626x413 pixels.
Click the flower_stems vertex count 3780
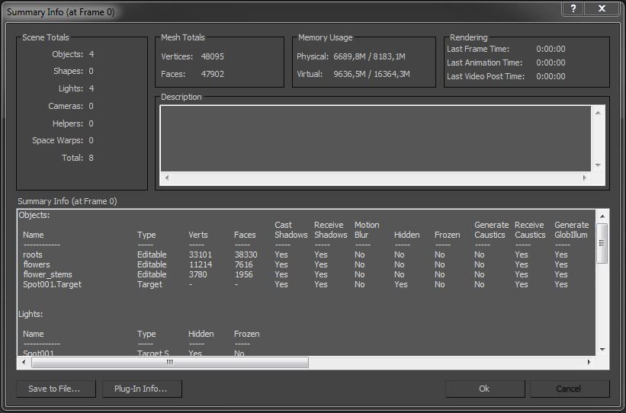pyautogui.click(x=198, y=274)
